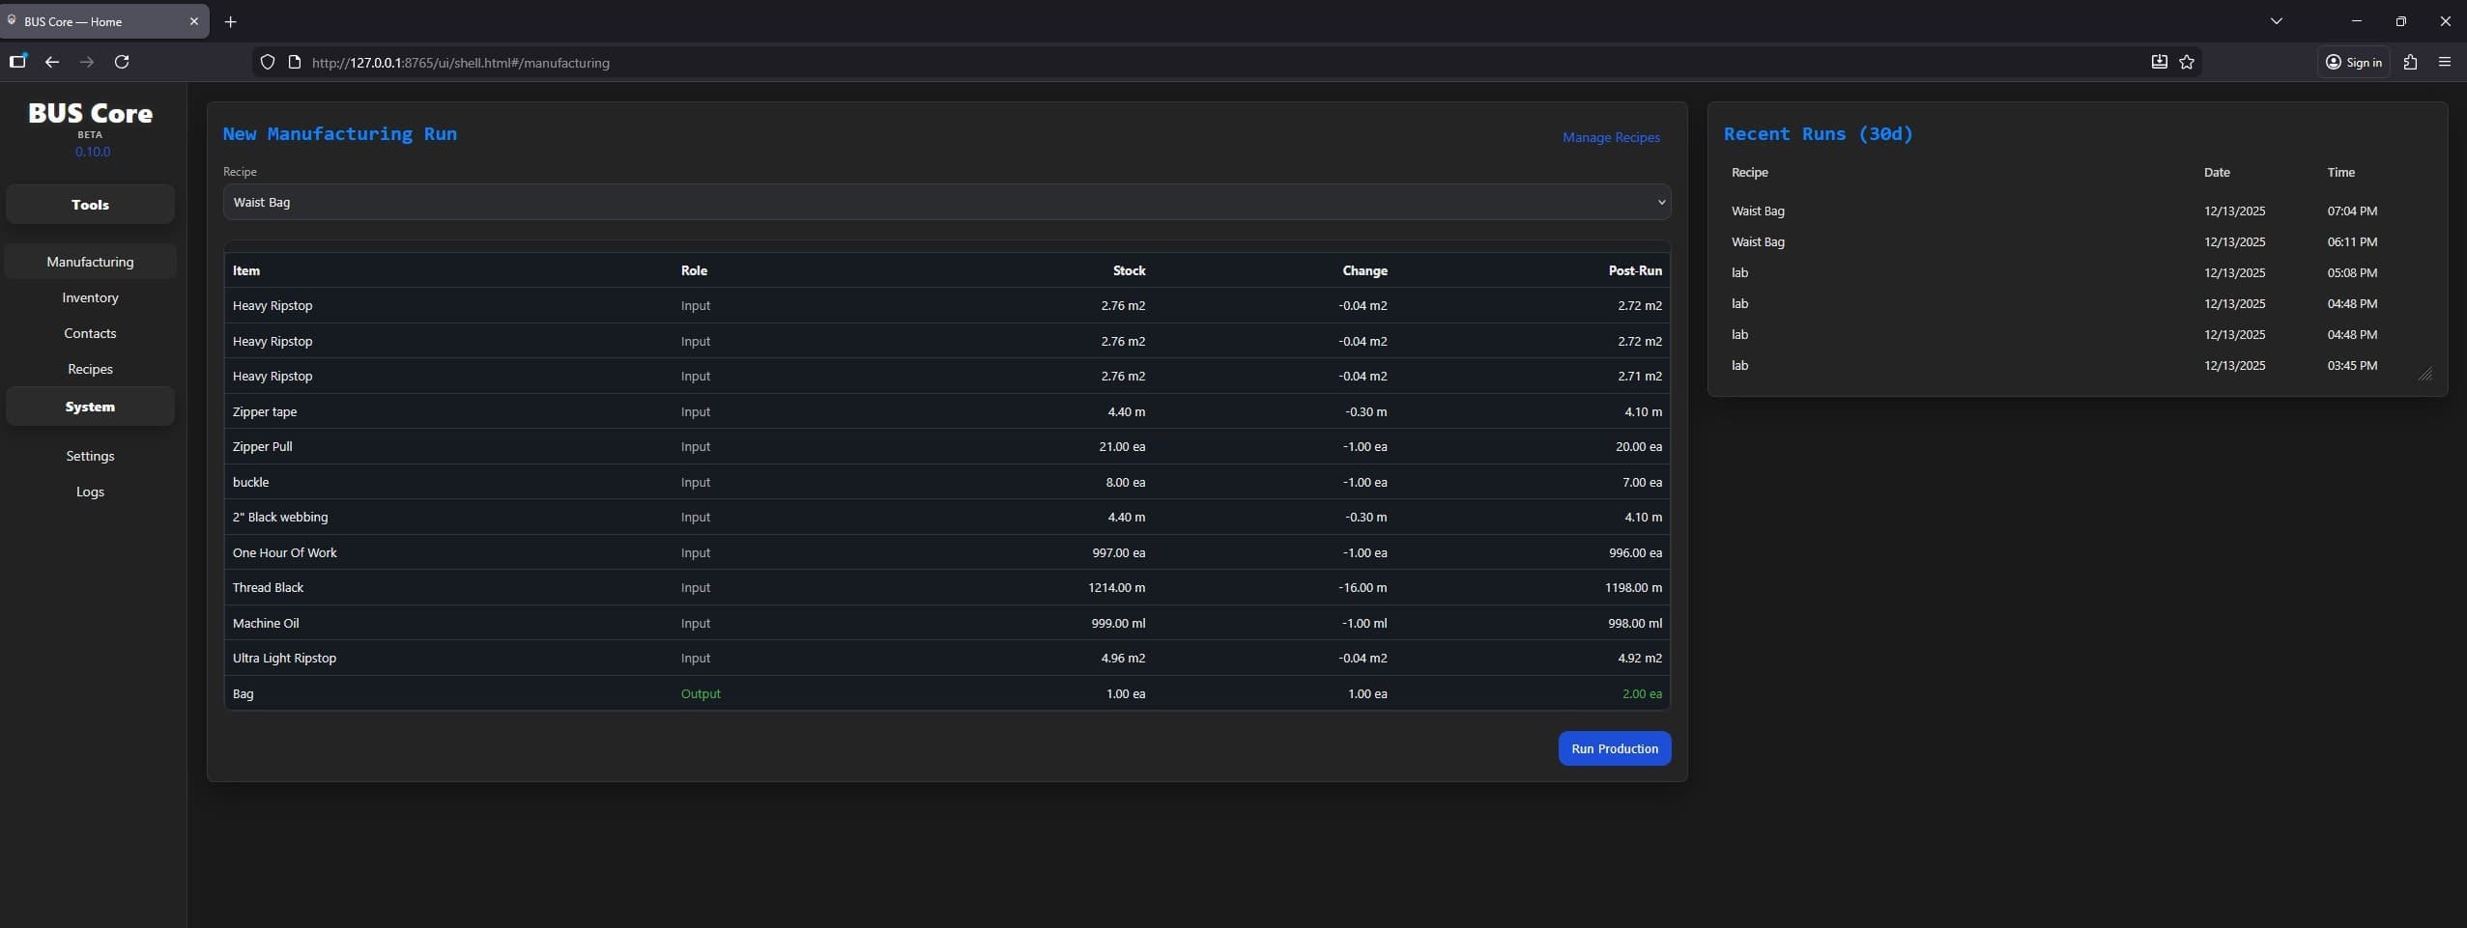This screenshot has height=928, width=2467.
Task: Toggle the Inventory sidebar entry
Action: (91, 297)
